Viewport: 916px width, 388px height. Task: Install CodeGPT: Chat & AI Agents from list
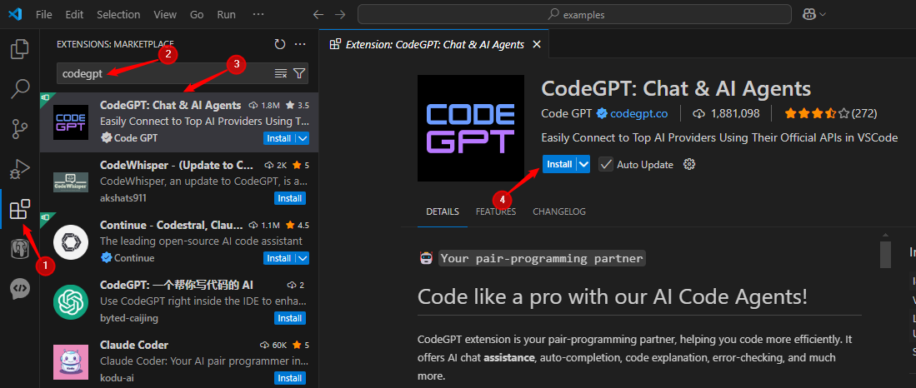coord(279,138)
